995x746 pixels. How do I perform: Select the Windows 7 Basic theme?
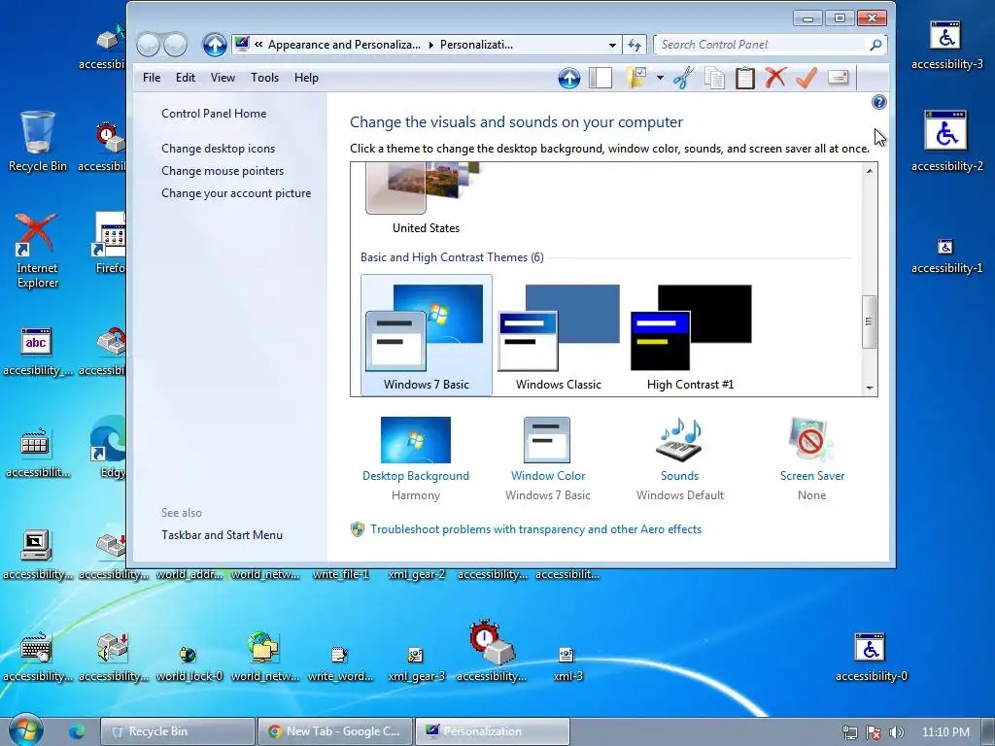pyautogui.click(x=427, y=335)
